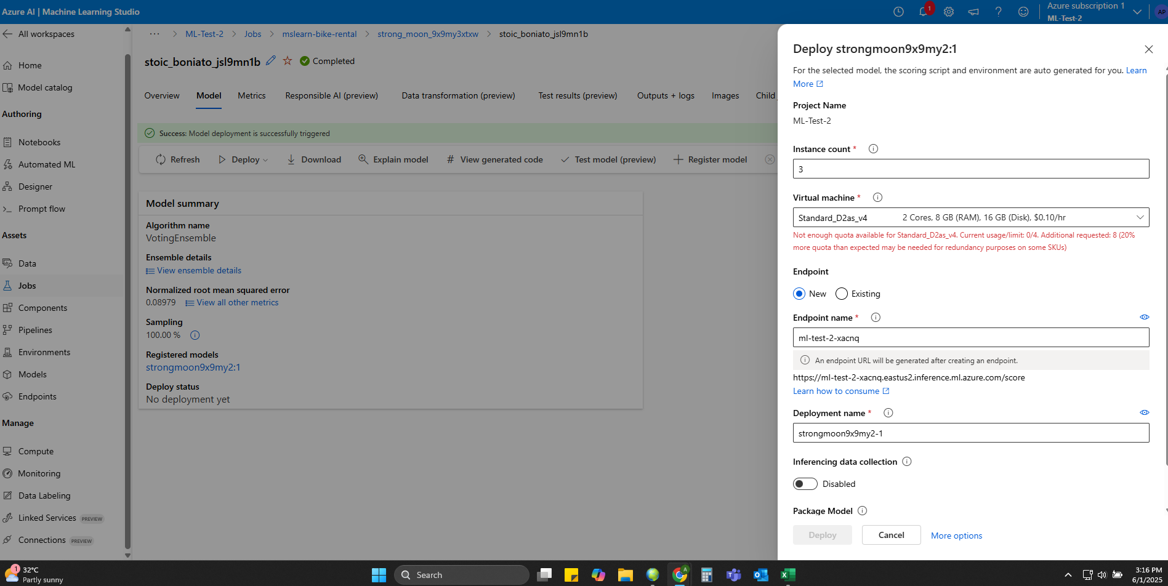Select the New endpoint radio button
1168x586 pixels.
click(799, 294)
